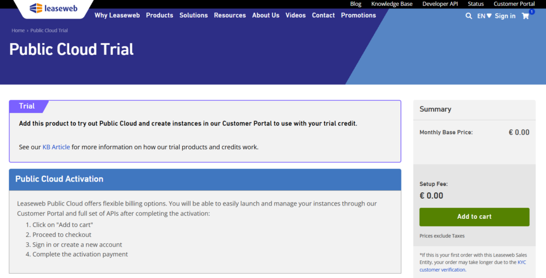Click the Prices exclude Taxes note
This screenshot has height=278, width=546.
coord(442,235)
